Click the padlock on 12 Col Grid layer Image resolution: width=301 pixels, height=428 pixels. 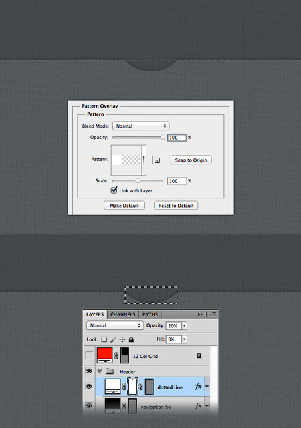tap(199, 355)
